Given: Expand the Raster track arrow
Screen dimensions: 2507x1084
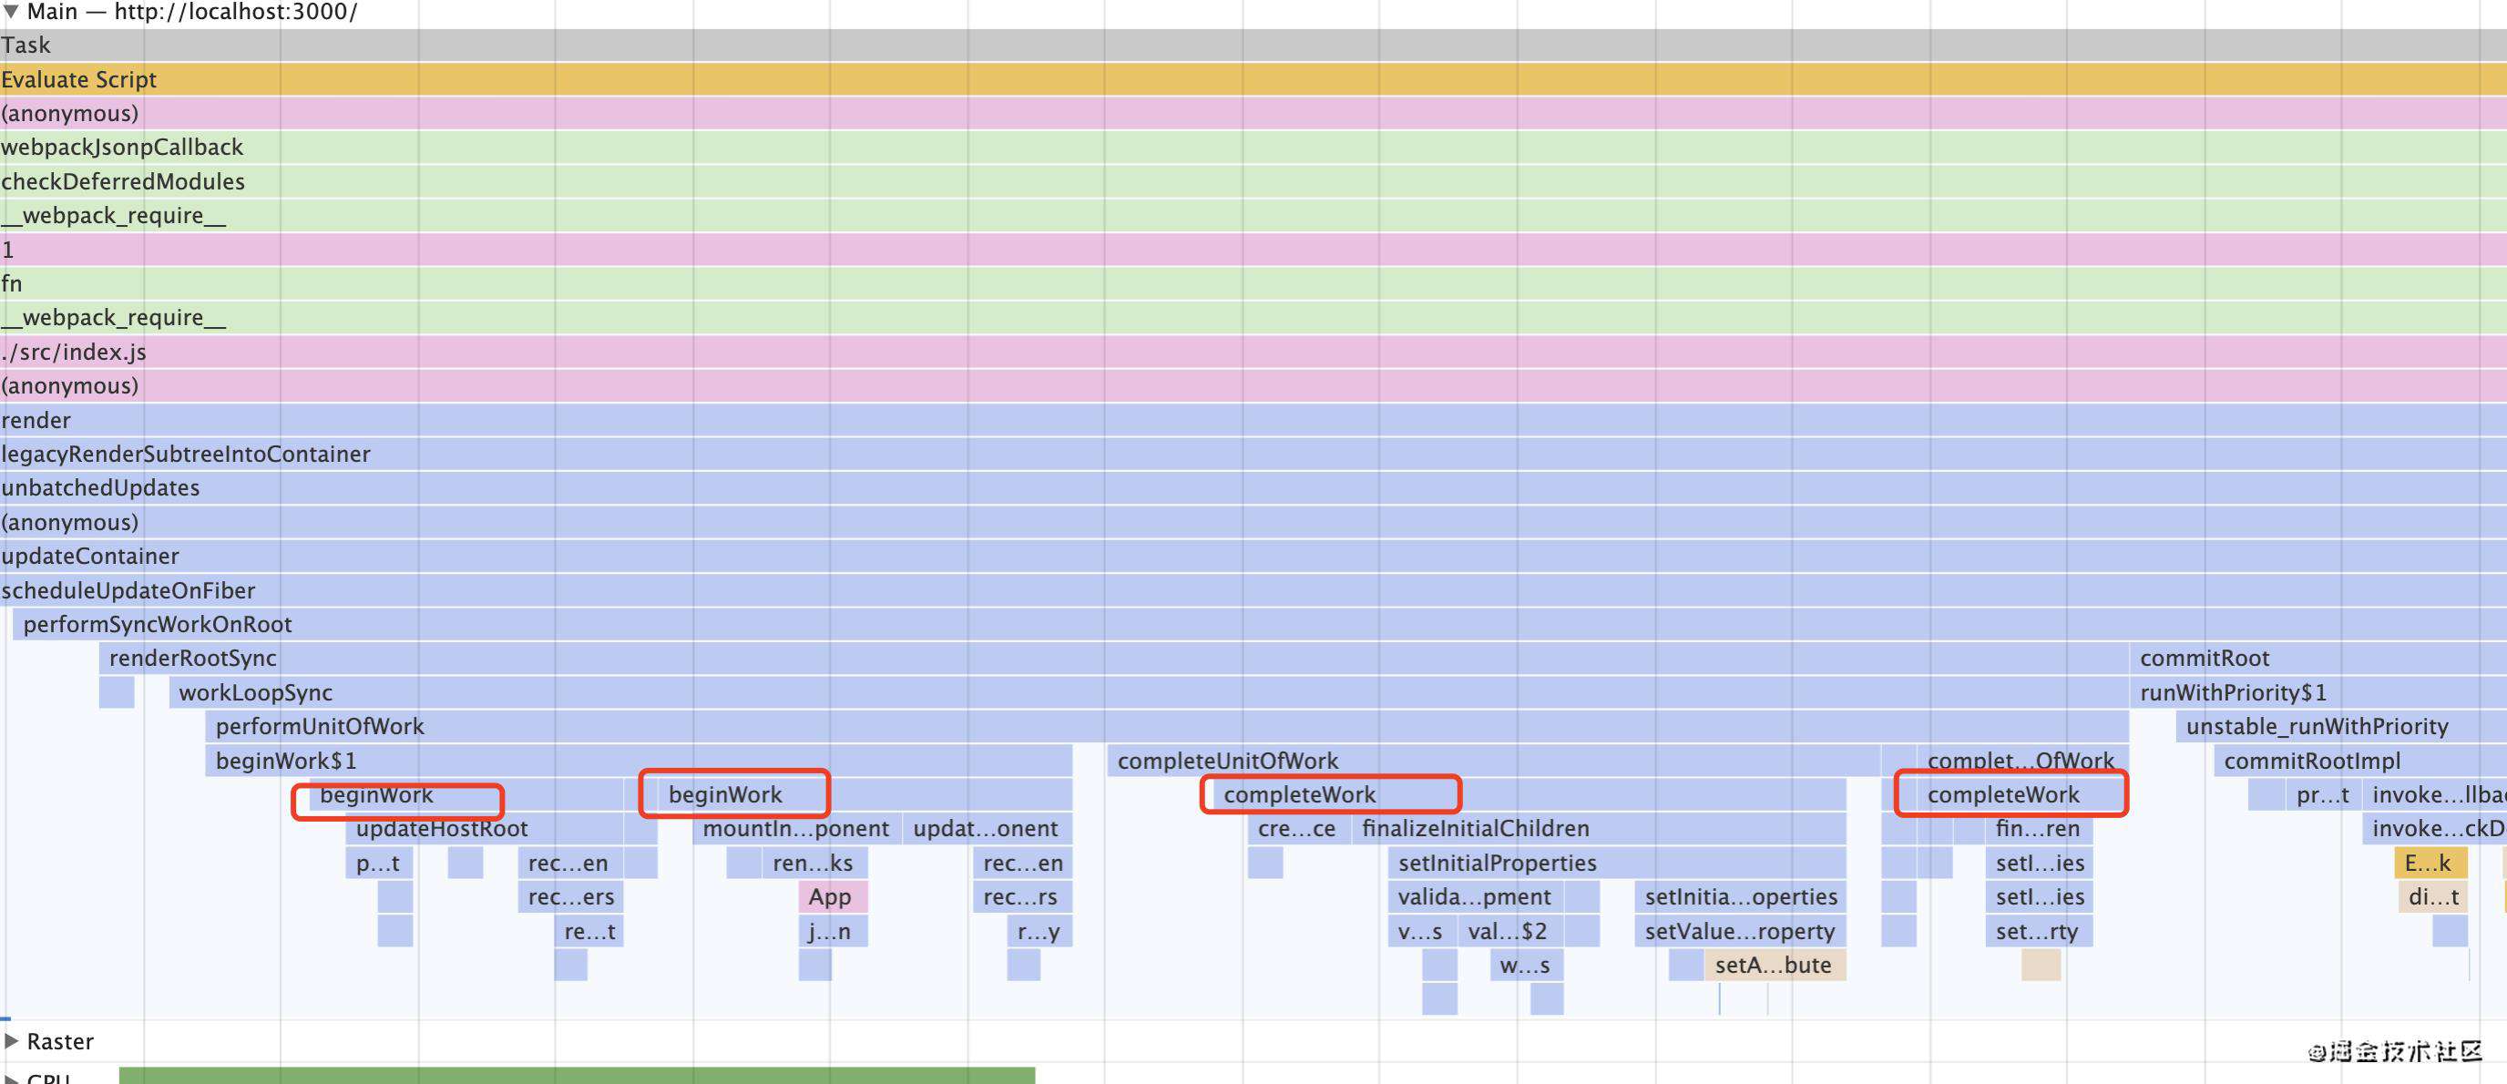Looking at the screenshot, I should pyautogui.click(x=11, y=1041).
